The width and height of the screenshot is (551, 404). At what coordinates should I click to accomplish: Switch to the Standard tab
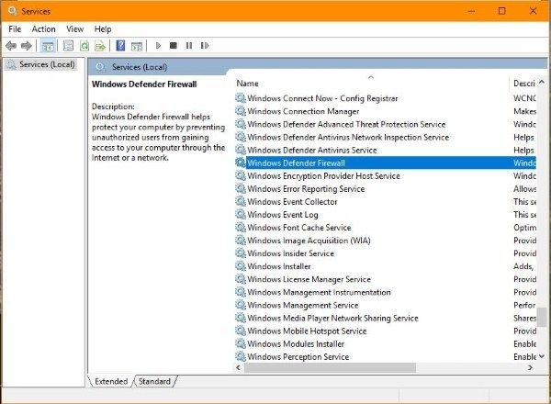(154, 381)
